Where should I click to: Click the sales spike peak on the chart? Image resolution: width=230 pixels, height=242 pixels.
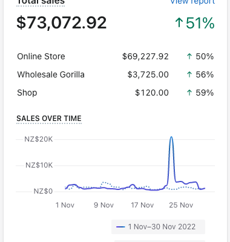click(171, 137)
